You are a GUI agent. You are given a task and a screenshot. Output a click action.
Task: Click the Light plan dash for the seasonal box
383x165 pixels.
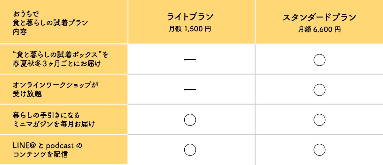tap(190, 60)
